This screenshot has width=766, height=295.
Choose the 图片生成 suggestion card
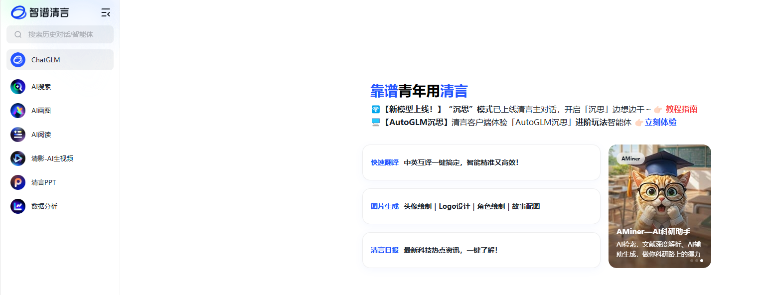(x=481, y=206)
